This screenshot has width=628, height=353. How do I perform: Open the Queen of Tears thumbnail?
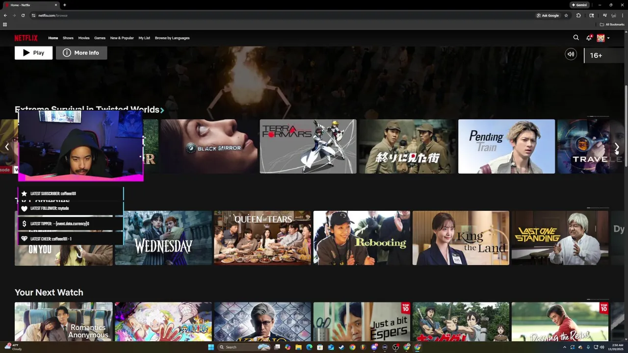point(262,238)
